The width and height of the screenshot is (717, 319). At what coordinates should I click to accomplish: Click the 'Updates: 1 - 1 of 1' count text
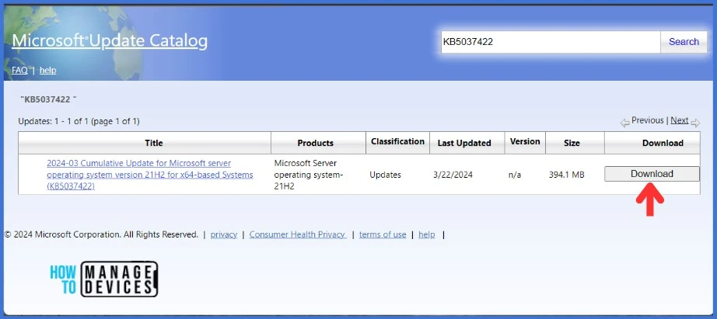pos(79,121)
